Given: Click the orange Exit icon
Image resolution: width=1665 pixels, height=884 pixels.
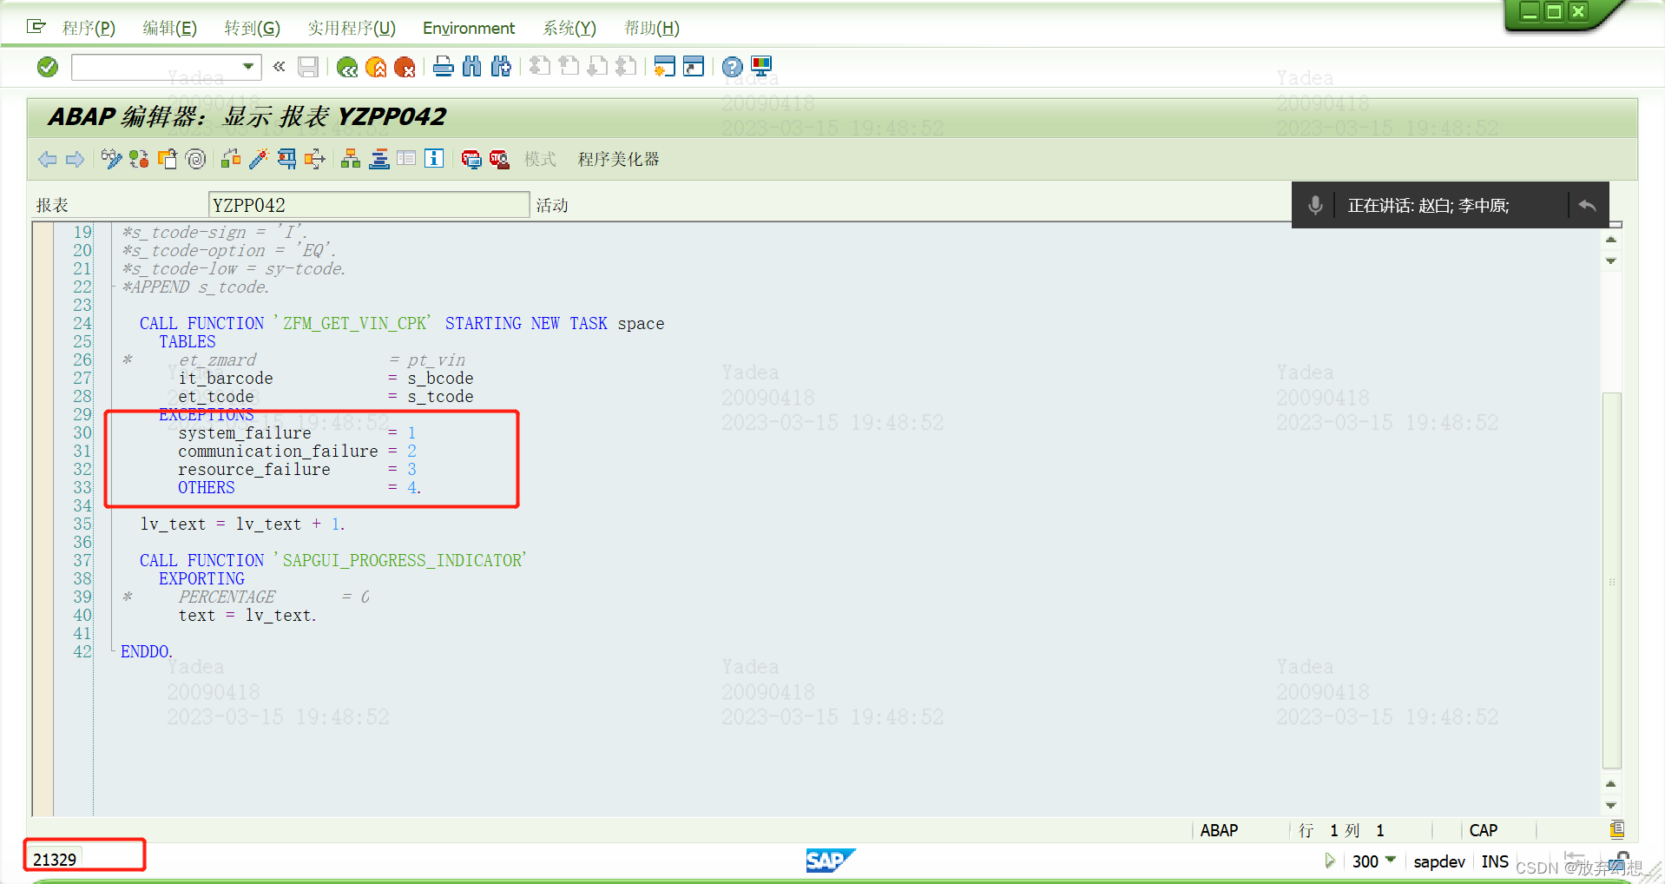Looking at the screenshot, I should [376, 67].
